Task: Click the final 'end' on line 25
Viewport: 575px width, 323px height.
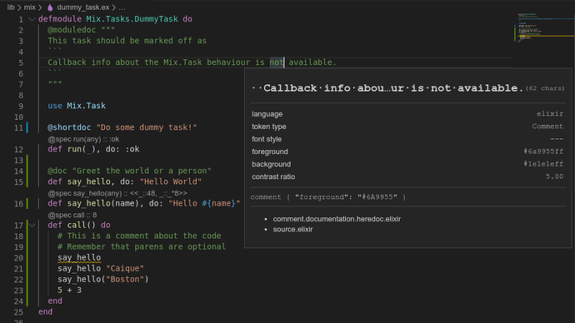Action: click(x=46, y=311)
